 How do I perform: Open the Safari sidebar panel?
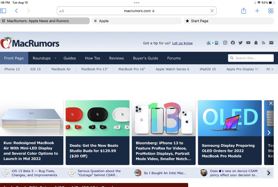pos(3,11)
